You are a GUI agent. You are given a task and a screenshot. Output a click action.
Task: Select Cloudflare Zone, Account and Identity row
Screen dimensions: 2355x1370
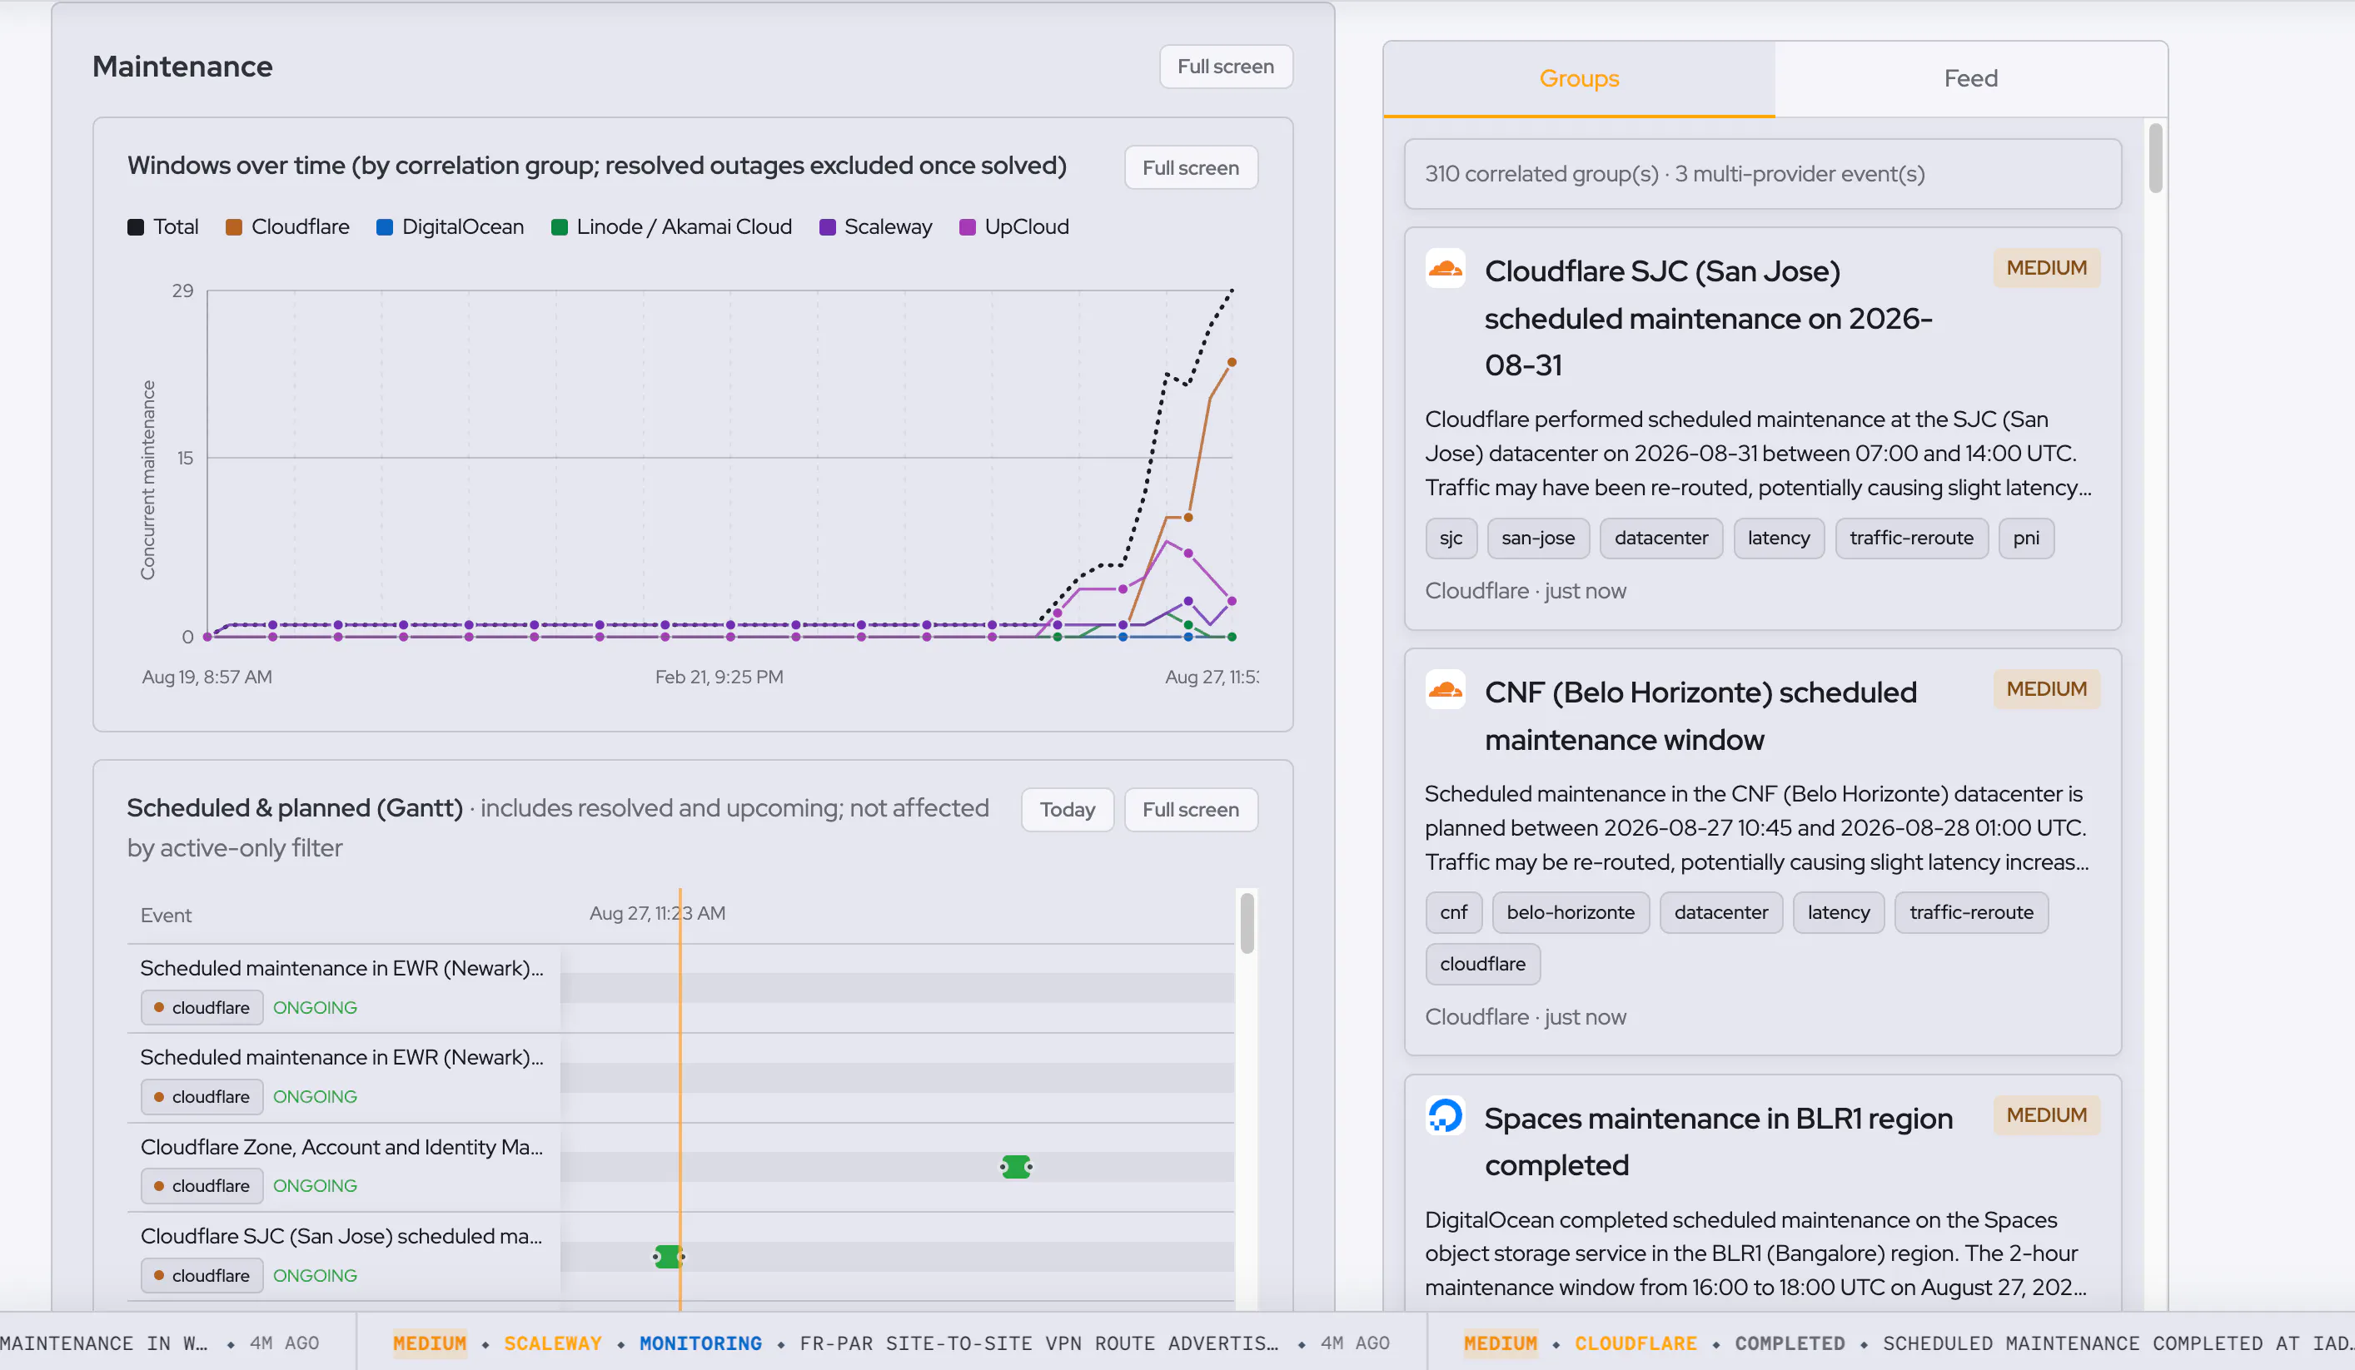pyautogui.click(x=680, y=1168)
